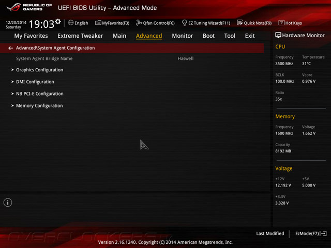Click the settings gear beside the clock
Screen dimensions: 331x248
pos(57,22)
